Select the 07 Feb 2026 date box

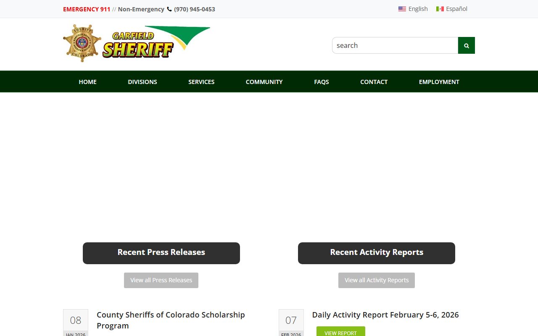pos(291,323)
